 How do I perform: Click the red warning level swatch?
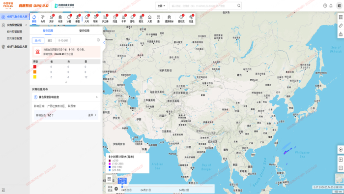[35, 66]
